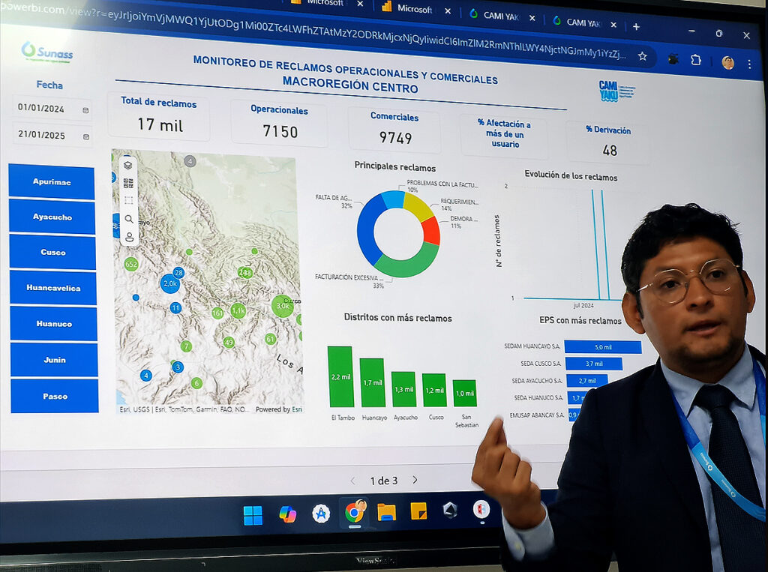The height and width of the screenshot is (572, 768).
Task: Click the gray cluster marker labeled 4
Action: point(190,161)
